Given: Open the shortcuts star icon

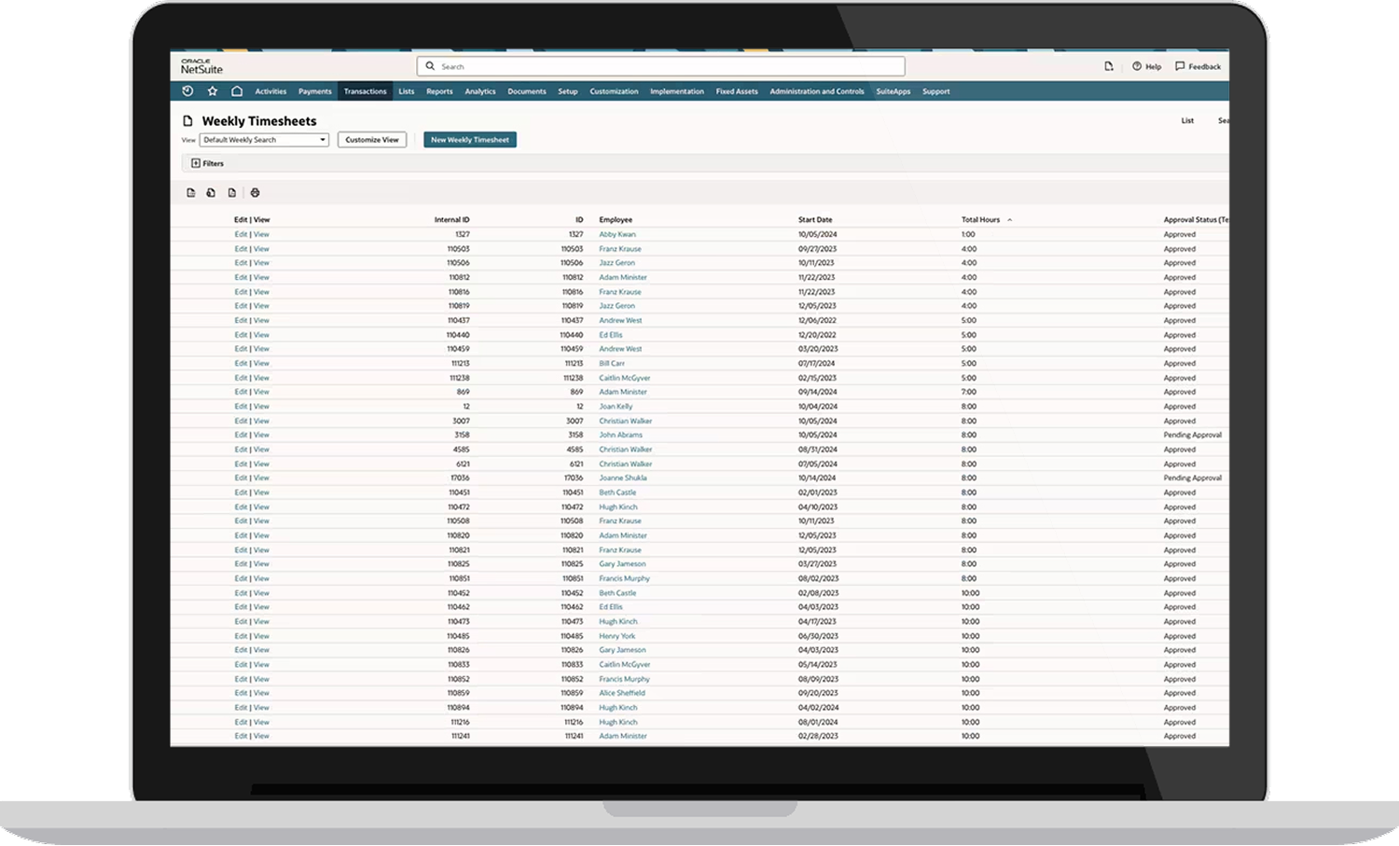Looking at the screenshot, I should tap(213, 90).
